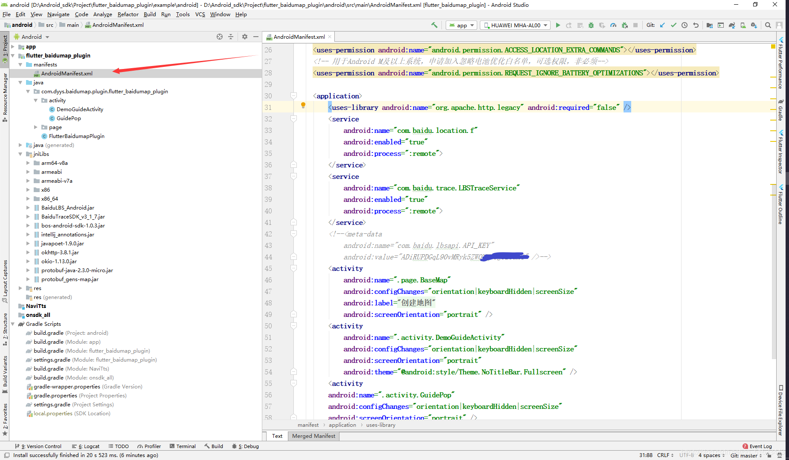
Task: Expand the app module node
Action: [13, 46]
